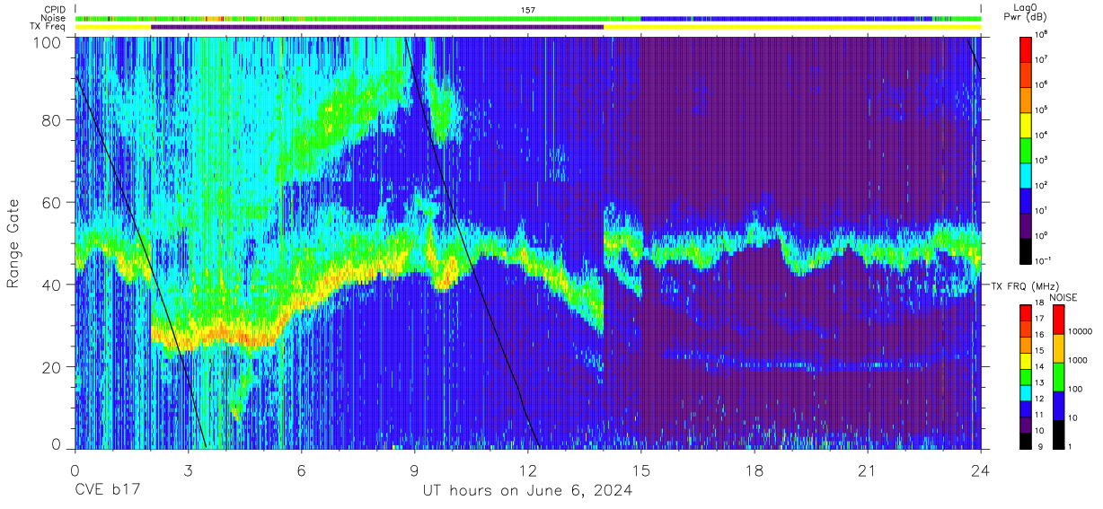Click the 24 tick on UT hours axis
This screenshot has height=509, width=1103.
981,471
